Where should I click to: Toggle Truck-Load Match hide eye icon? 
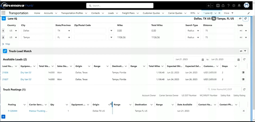point(241,51)
